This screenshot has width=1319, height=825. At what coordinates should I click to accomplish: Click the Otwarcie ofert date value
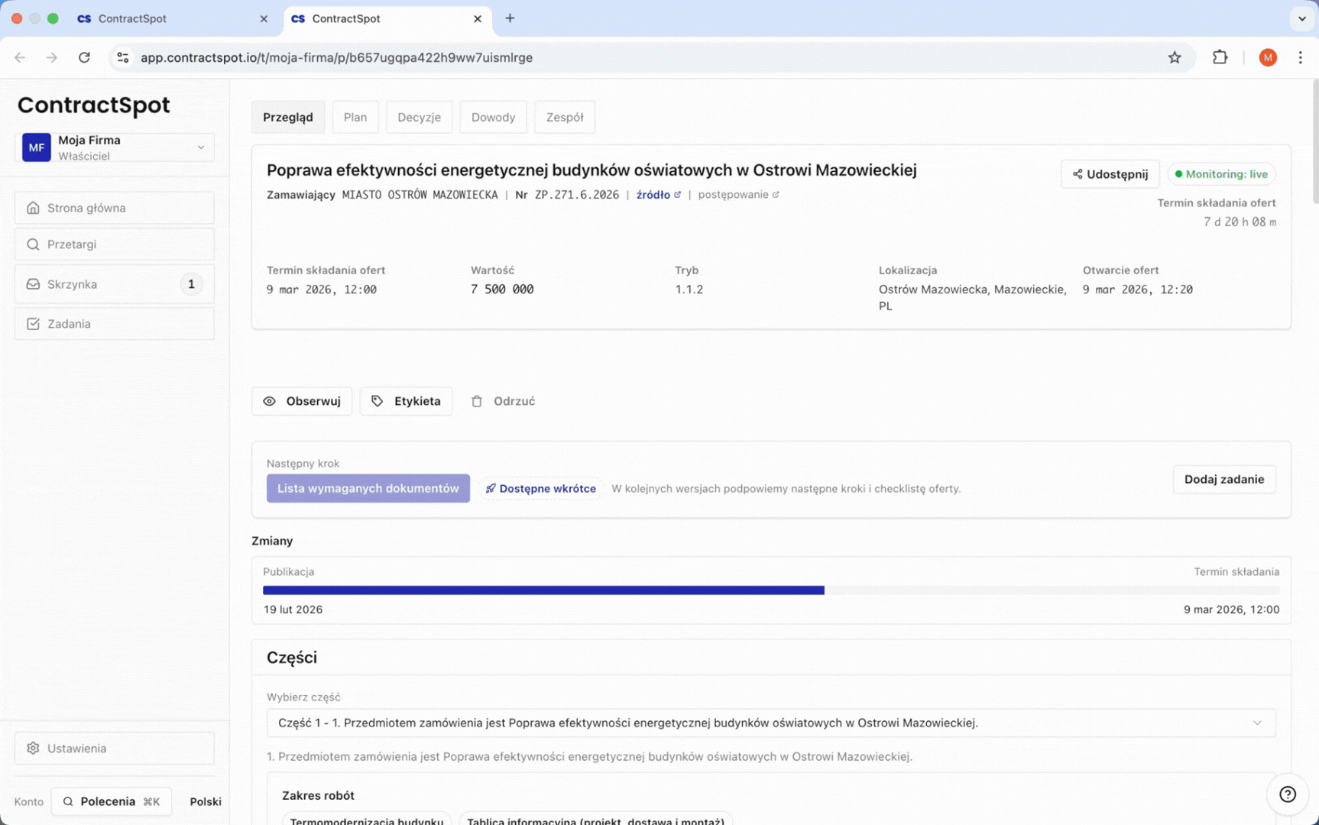(1137, 290)
